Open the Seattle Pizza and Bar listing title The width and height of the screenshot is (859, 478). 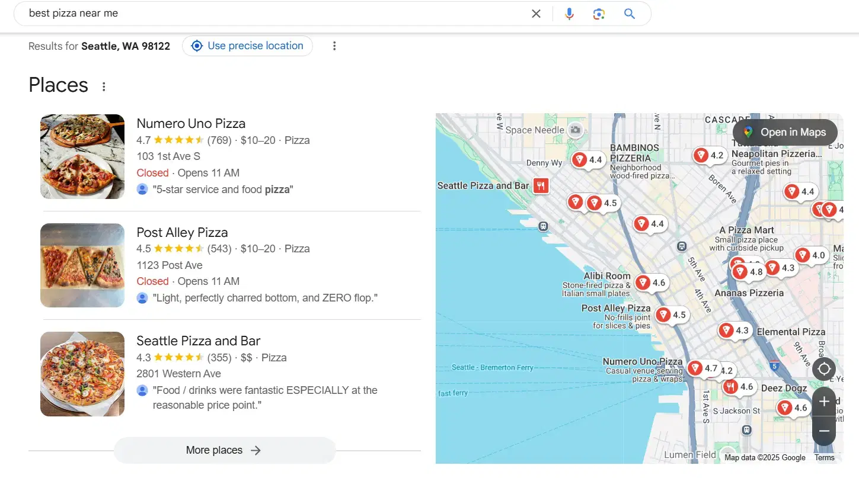point(198,341)
